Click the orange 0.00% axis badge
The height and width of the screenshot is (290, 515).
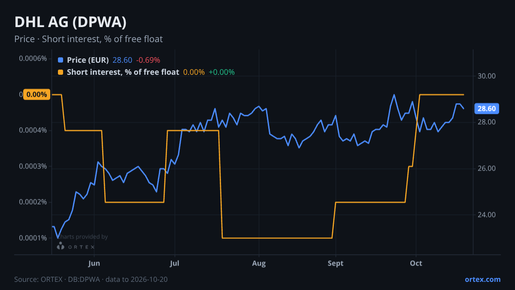[x=36, y=95]
